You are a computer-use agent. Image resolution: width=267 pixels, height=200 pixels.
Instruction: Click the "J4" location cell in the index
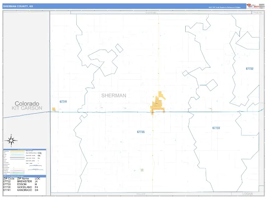point(36,182)
